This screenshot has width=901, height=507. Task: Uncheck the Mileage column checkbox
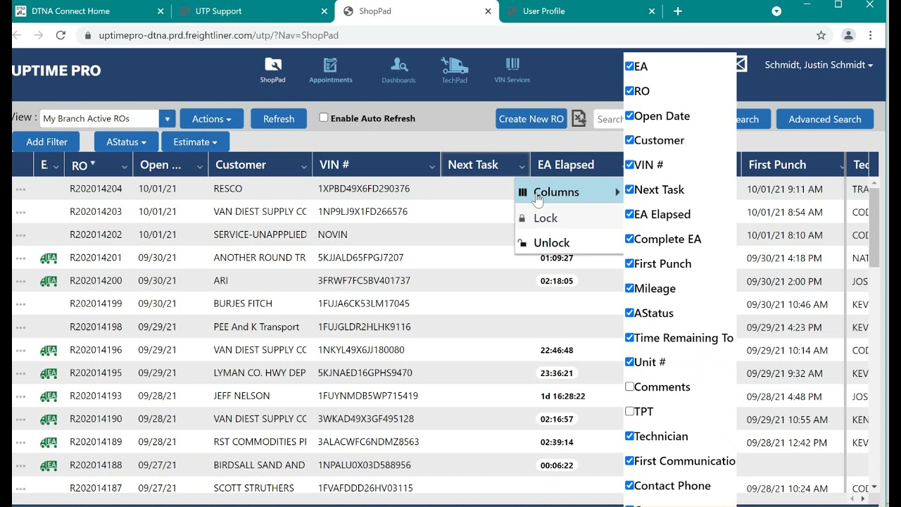click(x=629, y=288)
